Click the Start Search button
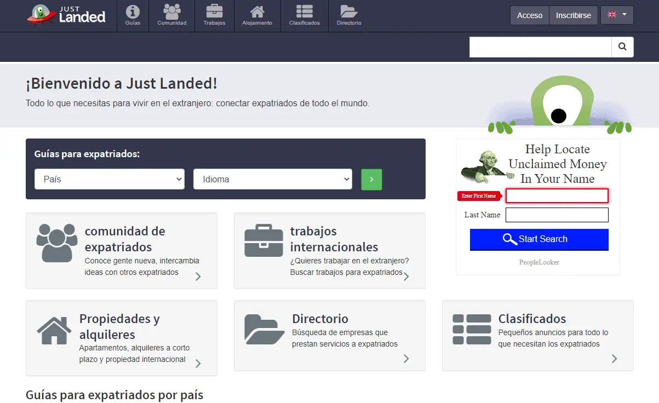Screen dimensions: 659x403 pyautogui.click(x=539, y=239)
